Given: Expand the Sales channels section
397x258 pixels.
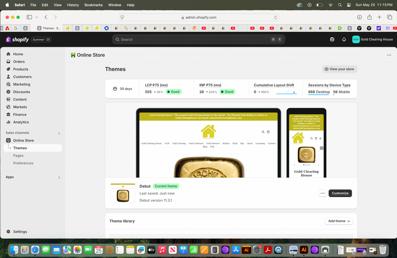Looking at the screenshot, I should click(59, 133).
